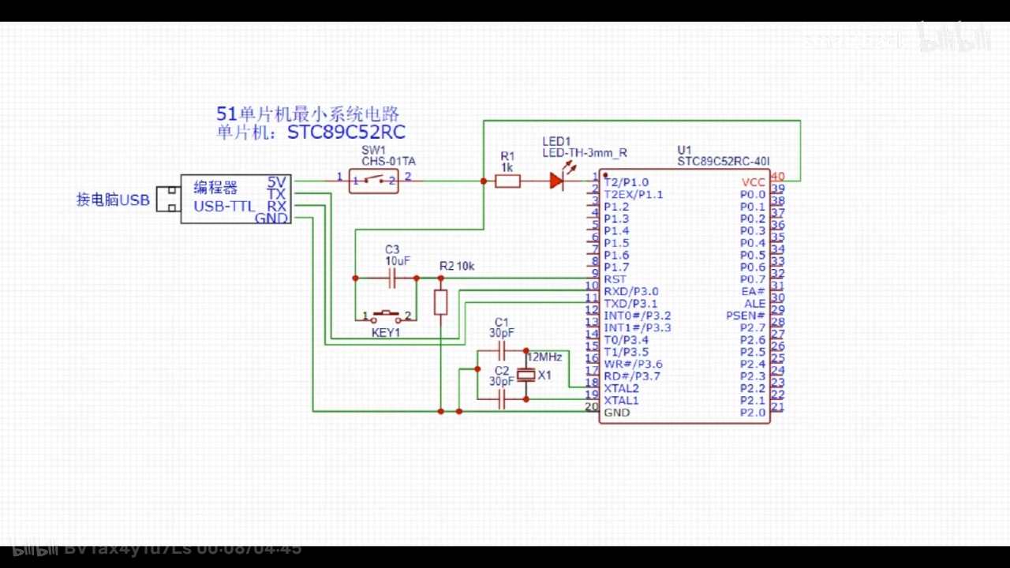Click the X1 designator label

[544, 376]
